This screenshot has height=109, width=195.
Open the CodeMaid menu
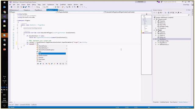[x=63, y=5]
